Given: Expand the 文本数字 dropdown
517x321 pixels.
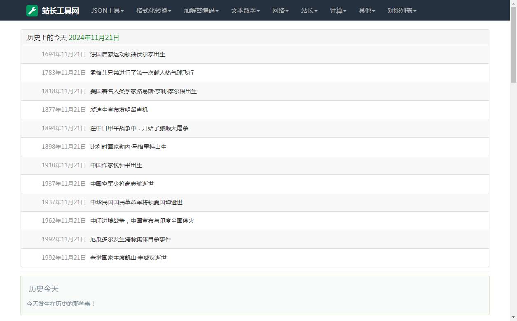Looking at the screenshot, I should [245, 11].
